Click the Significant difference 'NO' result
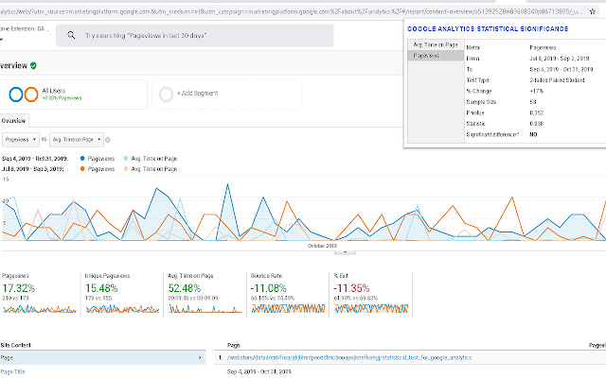This screenshot has height=378, width=606. pos(533,134)
